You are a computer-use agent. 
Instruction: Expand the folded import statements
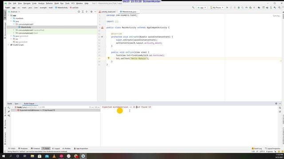pyautogui.click(x=116, y=21)
